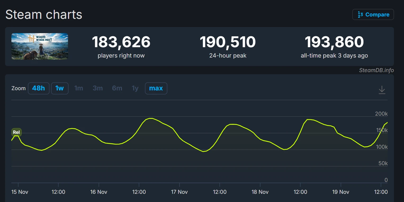
Task: Click the download chart data icon
Action: pos(382,90)
